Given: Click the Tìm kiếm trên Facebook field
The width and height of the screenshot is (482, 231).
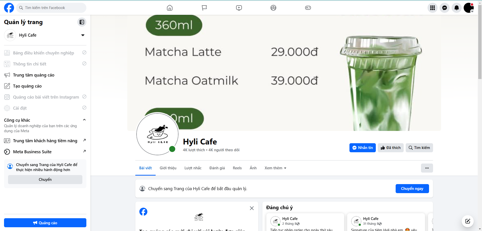Looking at the screenshot, I should pos(51,8).
